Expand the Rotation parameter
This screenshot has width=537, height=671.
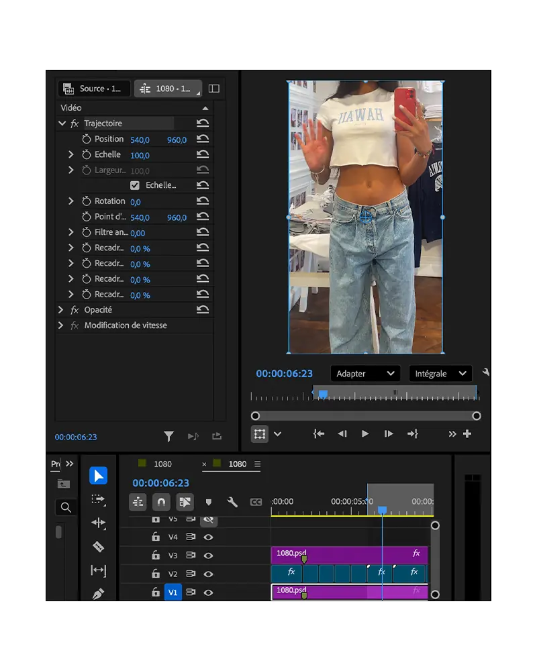71,201
